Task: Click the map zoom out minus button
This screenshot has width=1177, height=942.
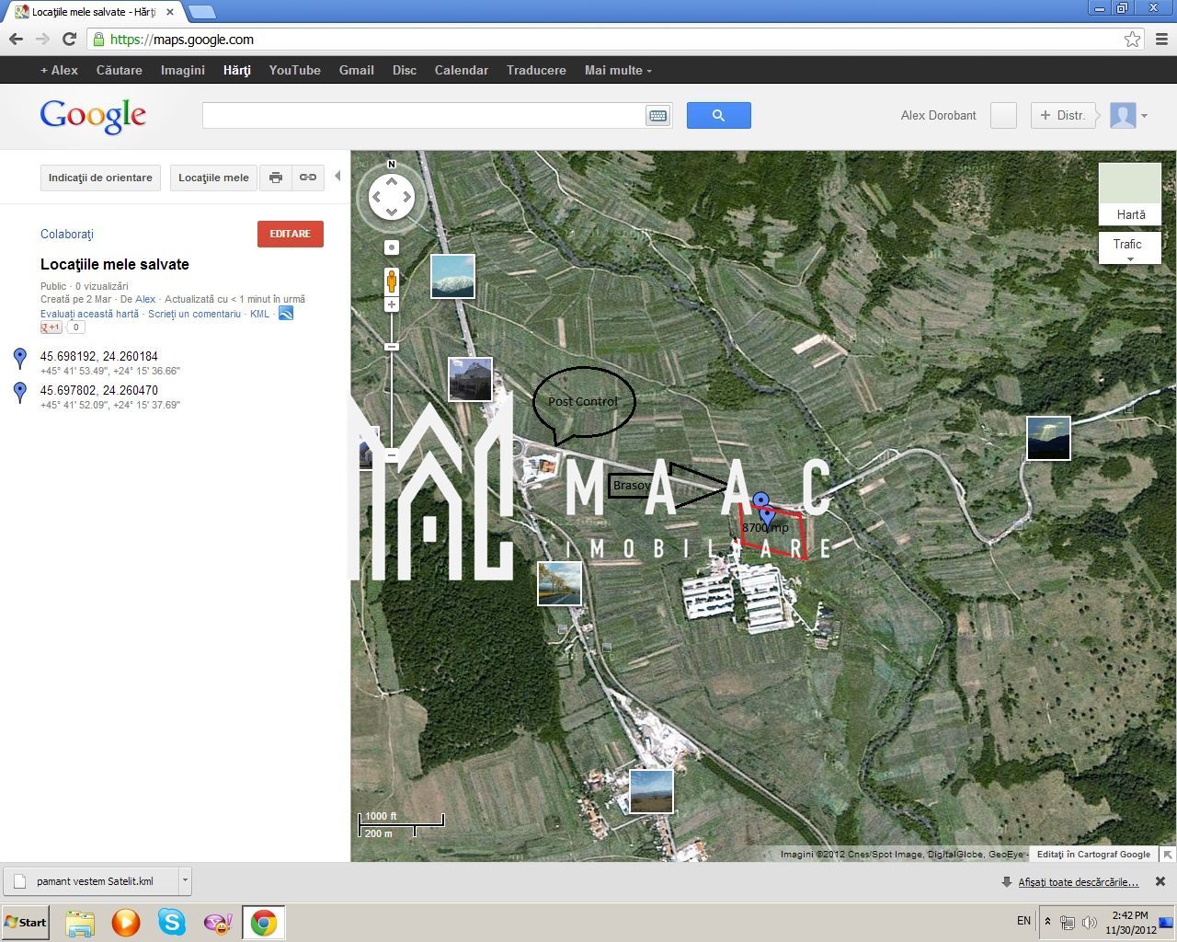Action: click(x=392, y=455)
